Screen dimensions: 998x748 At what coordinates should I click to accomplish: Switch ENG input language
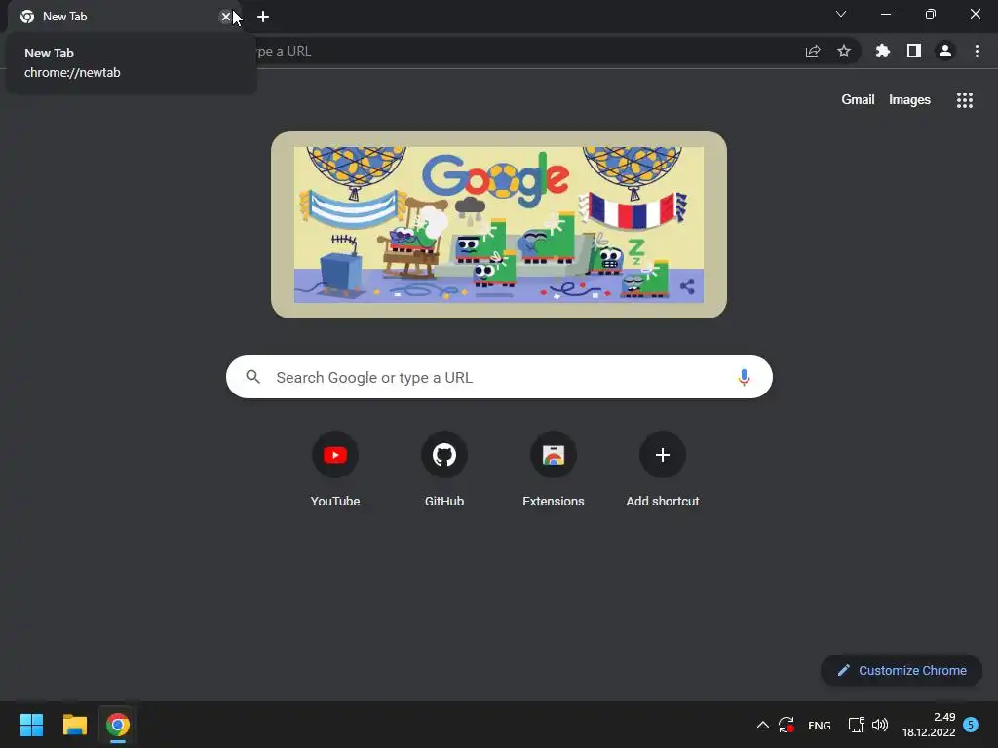point(819,725)
